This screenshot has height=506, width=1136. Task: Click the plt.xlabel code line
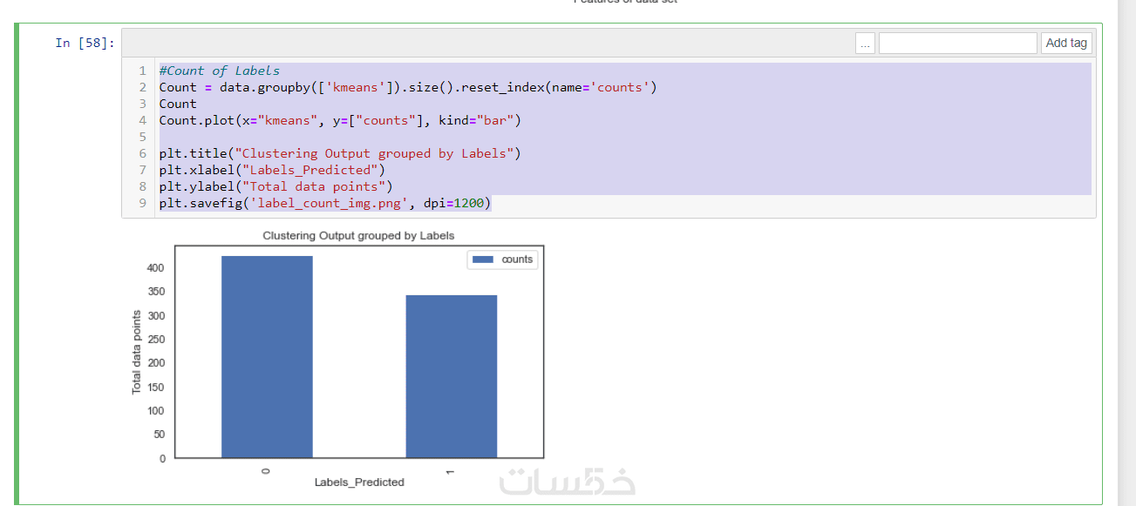(x=272, y=170)
